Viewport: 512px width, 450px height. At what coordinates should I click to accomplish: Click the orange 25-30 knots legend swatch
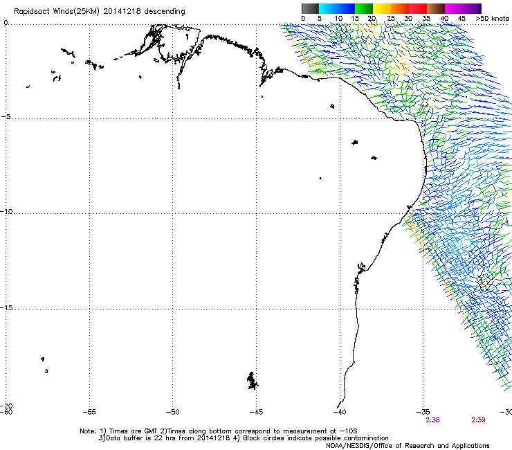pyautogui.click(x=400, y=8)
